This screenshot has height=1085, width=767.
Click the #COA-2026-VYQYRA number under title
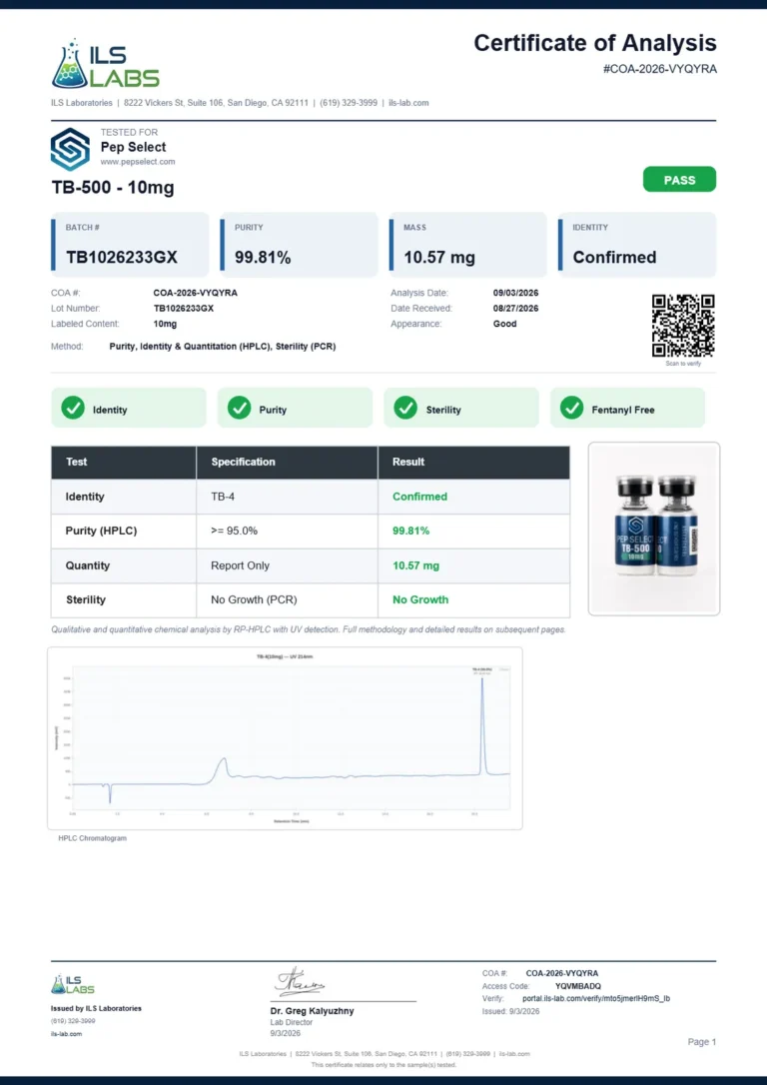[x=660, y=69]
